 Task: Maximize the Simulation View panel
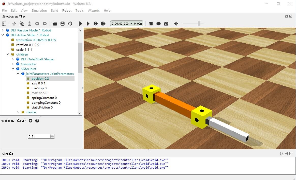pyautogui.click(x=286, y=16)
